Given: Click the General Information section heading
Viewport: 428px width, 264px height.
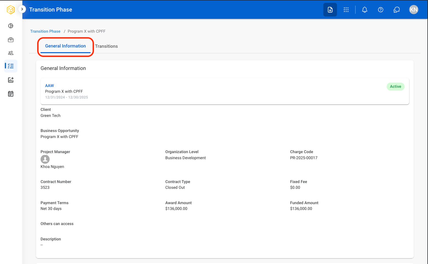Looking at the screenshot, I should point(63,68).
